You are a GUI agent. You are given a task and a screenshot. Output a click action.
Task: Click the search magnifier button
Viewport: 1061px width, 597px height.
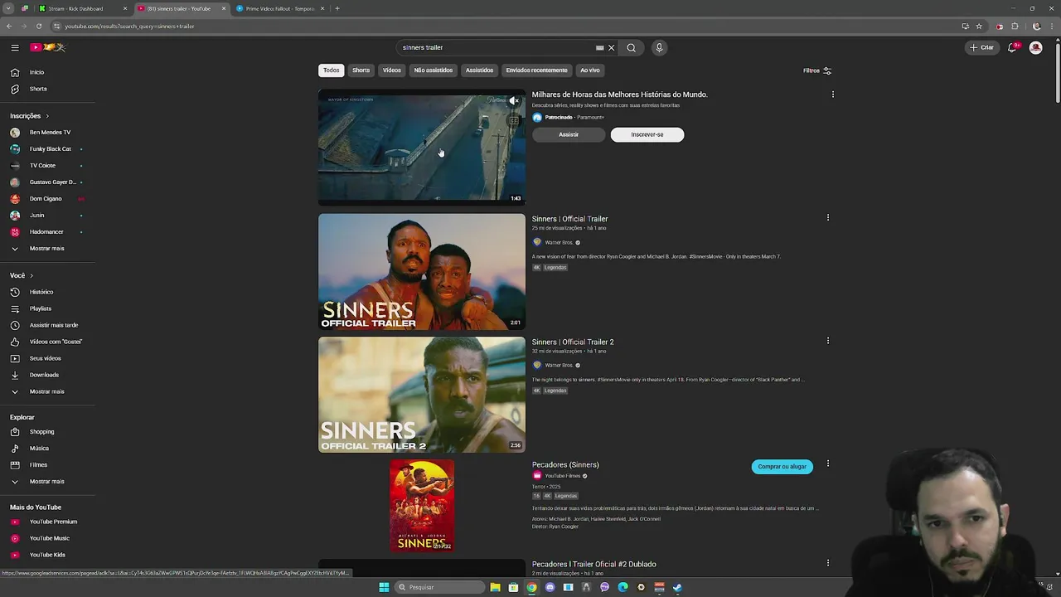tap(632, 47)
